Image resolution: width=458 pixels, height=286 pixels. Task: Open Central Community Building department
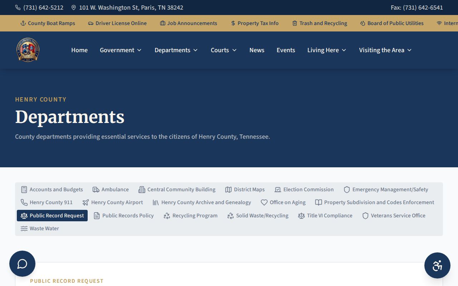(177, 189)
